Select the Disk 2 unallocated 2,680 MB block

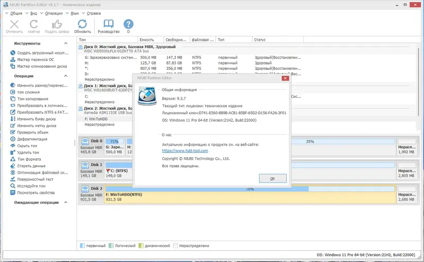pyautogui.click(x=407, y=194)
